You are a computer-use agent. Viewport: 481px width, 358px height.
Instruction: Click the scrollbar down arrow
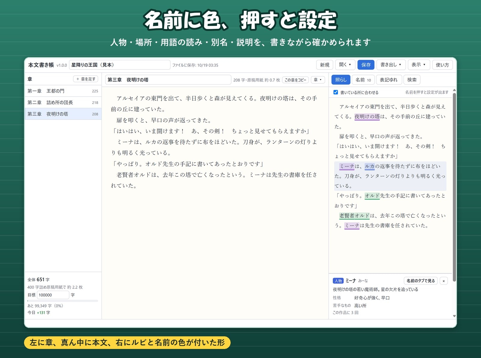pos(454,316)
